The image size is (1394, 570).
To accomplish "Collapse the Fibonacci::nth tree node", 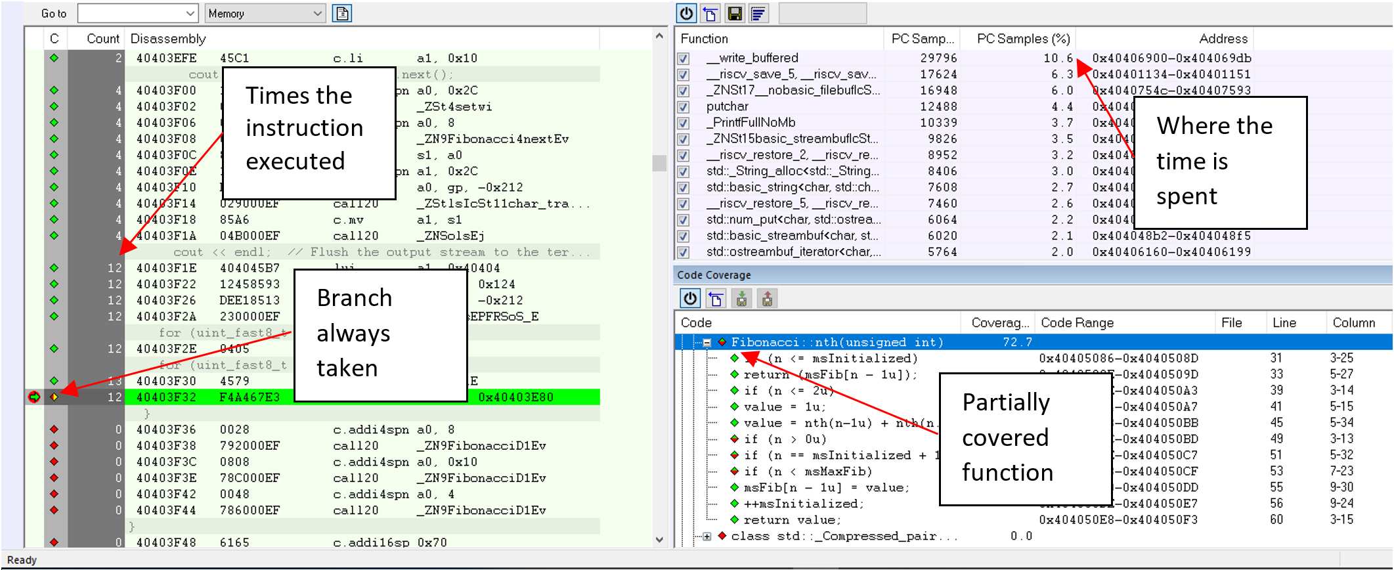I will pyautogui.click(x=707, y=342).
